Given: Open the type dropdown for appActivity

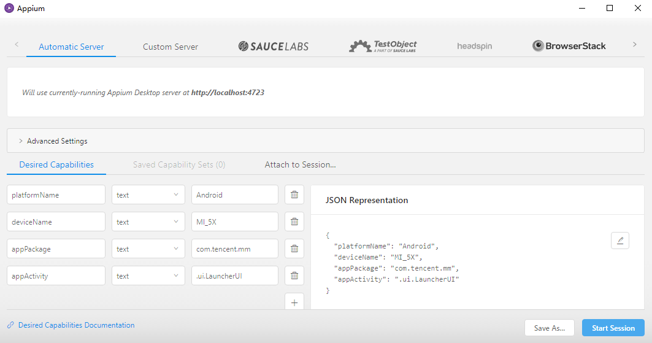Looking at the screenshot, I should pos(148,276).
